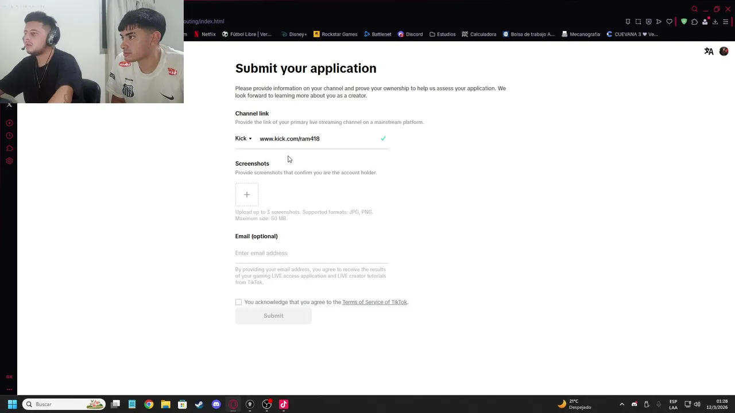
Task: Open the extensions cube sidebar icon
Action: pos(9,149)
